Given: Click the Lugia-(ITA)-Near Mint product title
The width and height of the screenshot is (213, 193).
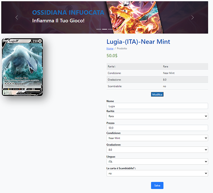Looking at the screenshot, I should [138, 42].
